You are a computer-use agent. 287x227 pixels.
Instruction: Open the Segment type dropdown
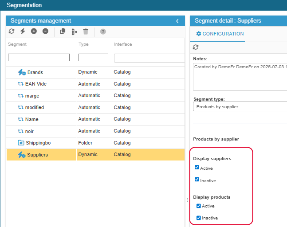point(240,107)
